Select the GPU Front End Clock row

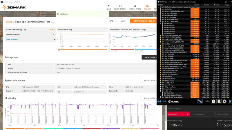(194, 83)
